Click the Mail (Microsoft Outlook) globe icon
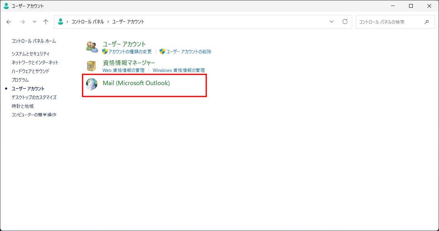439x231 pixels. click(92, 84)
